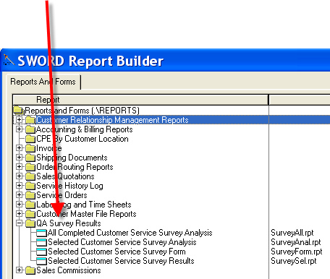Screen dimensions: 330x279
Task: Select Selected Customer Service Survey Results report
Action: pyautogui.click(x=121, y=261)
